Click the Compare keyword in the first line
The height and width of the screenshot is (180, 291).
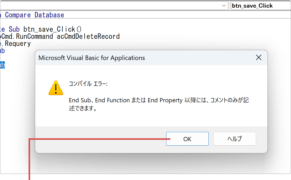point(18,15)
